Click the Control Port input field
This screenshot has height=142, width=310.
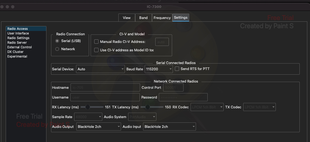tap(173, 87)
